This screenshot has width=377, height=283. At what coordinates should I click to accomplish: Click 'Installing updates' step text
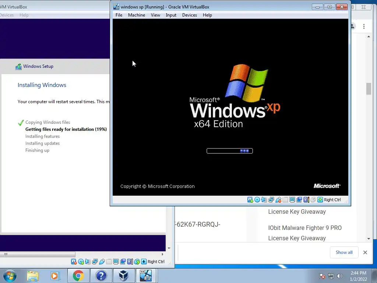(x=43, y=143)
